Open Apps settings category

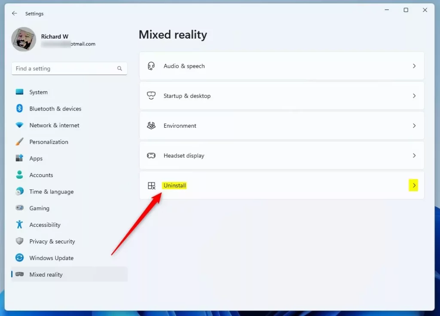click(69, 158)
